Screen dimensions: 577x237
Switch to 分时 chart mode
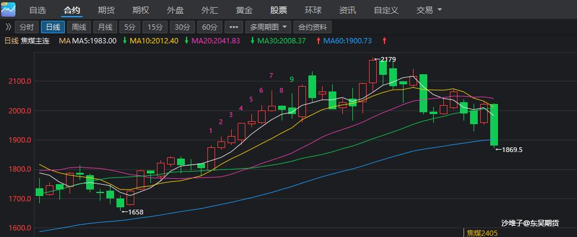click(x=27, y=27)
